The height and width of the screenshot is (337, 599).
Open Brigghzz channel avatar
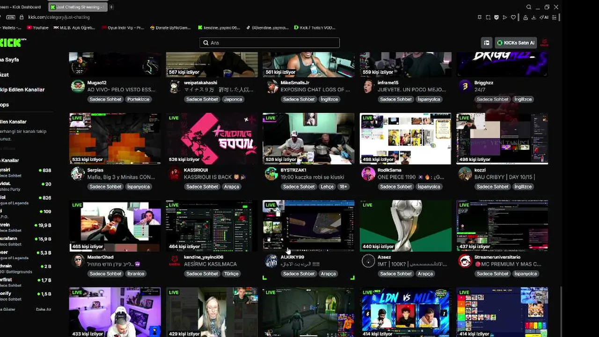tap(465, 86)
